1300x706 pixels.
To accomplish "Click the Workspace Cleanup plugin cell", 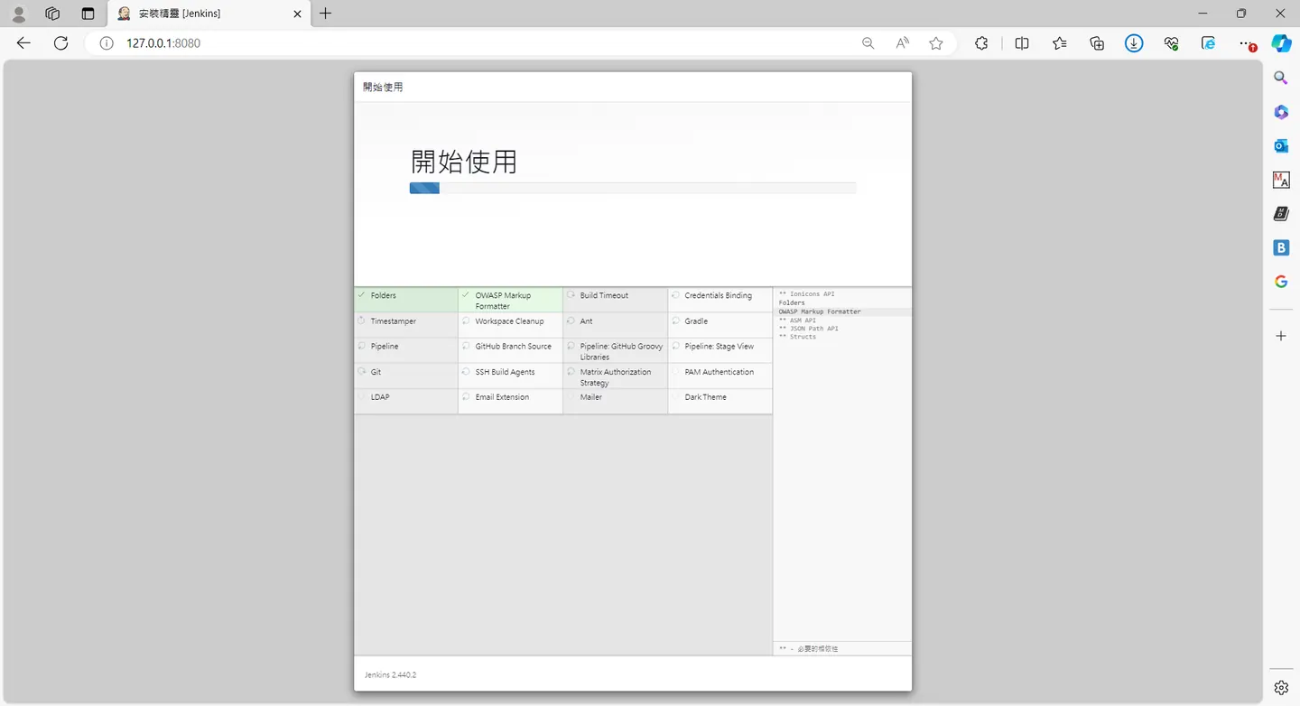I will 511,325.
